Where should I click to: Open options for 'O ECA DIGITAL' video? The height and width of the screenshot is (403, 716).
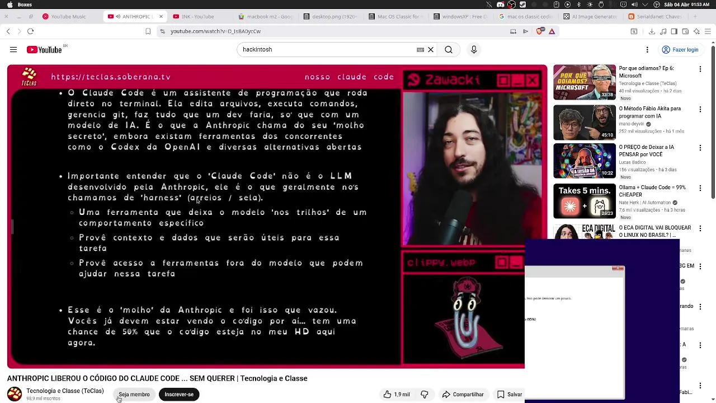tap(700, 228)
